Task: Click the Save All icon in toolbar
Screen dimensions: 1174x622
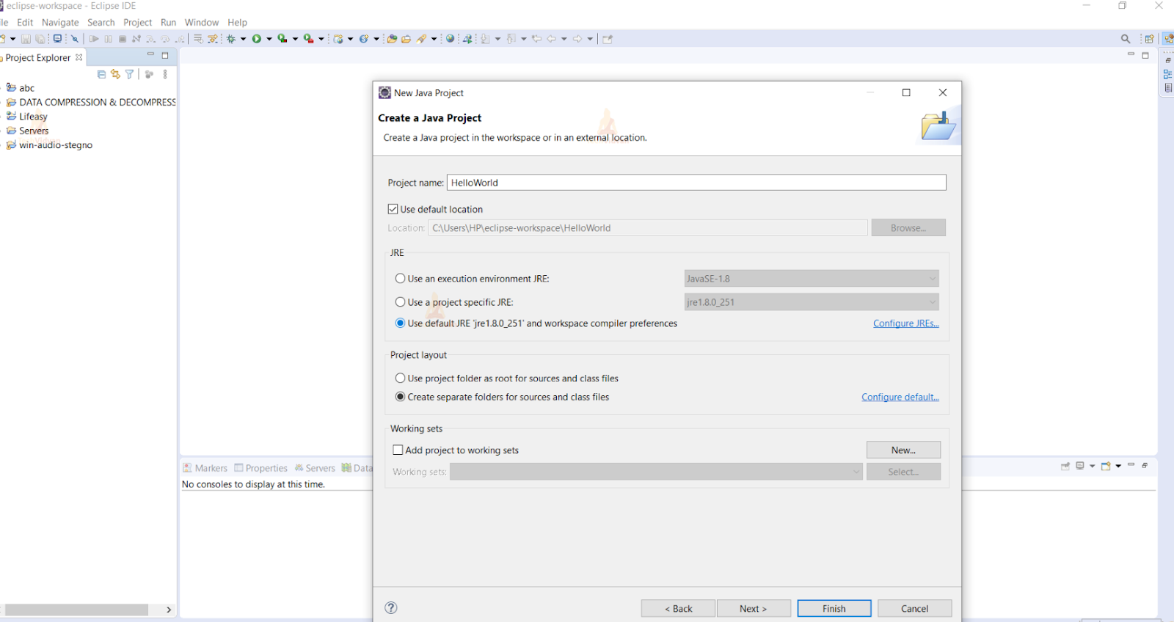Action: click(40, 39)
